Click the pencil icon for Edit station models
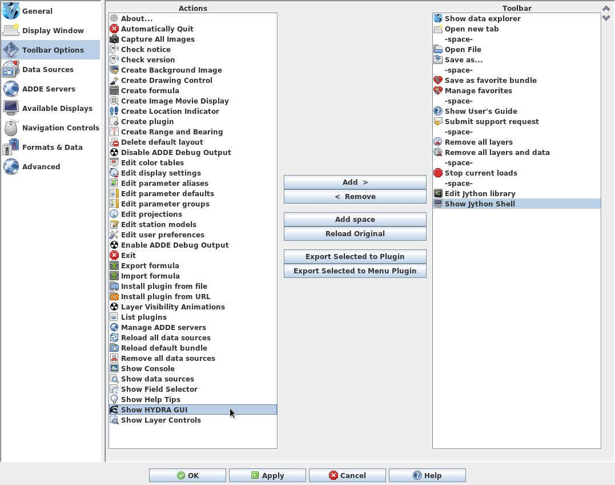Screen dimensions: 615x485 [x=114, y=224]
